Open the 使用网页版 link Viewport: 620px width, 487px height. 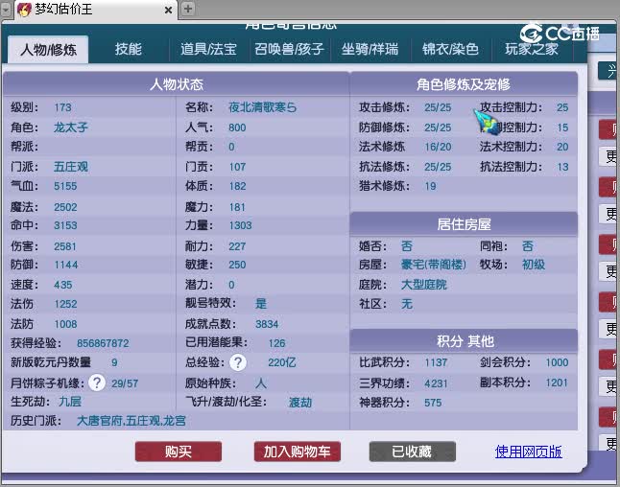(x=528, y=452)
